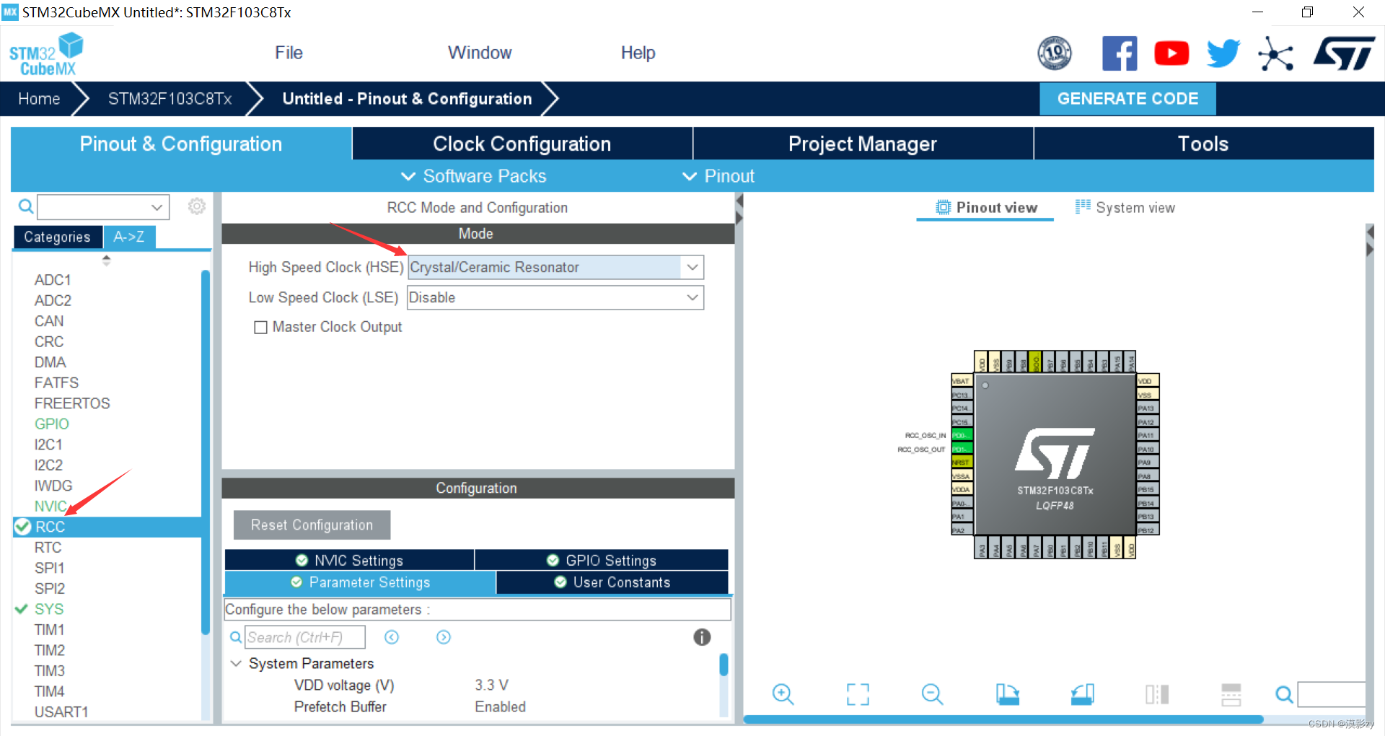Viewport: 1385px width, 736px height.
Task: Expand the Software Packs menu
Action: tap(473, 176)
